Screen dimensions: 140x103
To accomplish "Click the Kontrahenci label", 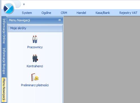I will (x=35, y=66).
